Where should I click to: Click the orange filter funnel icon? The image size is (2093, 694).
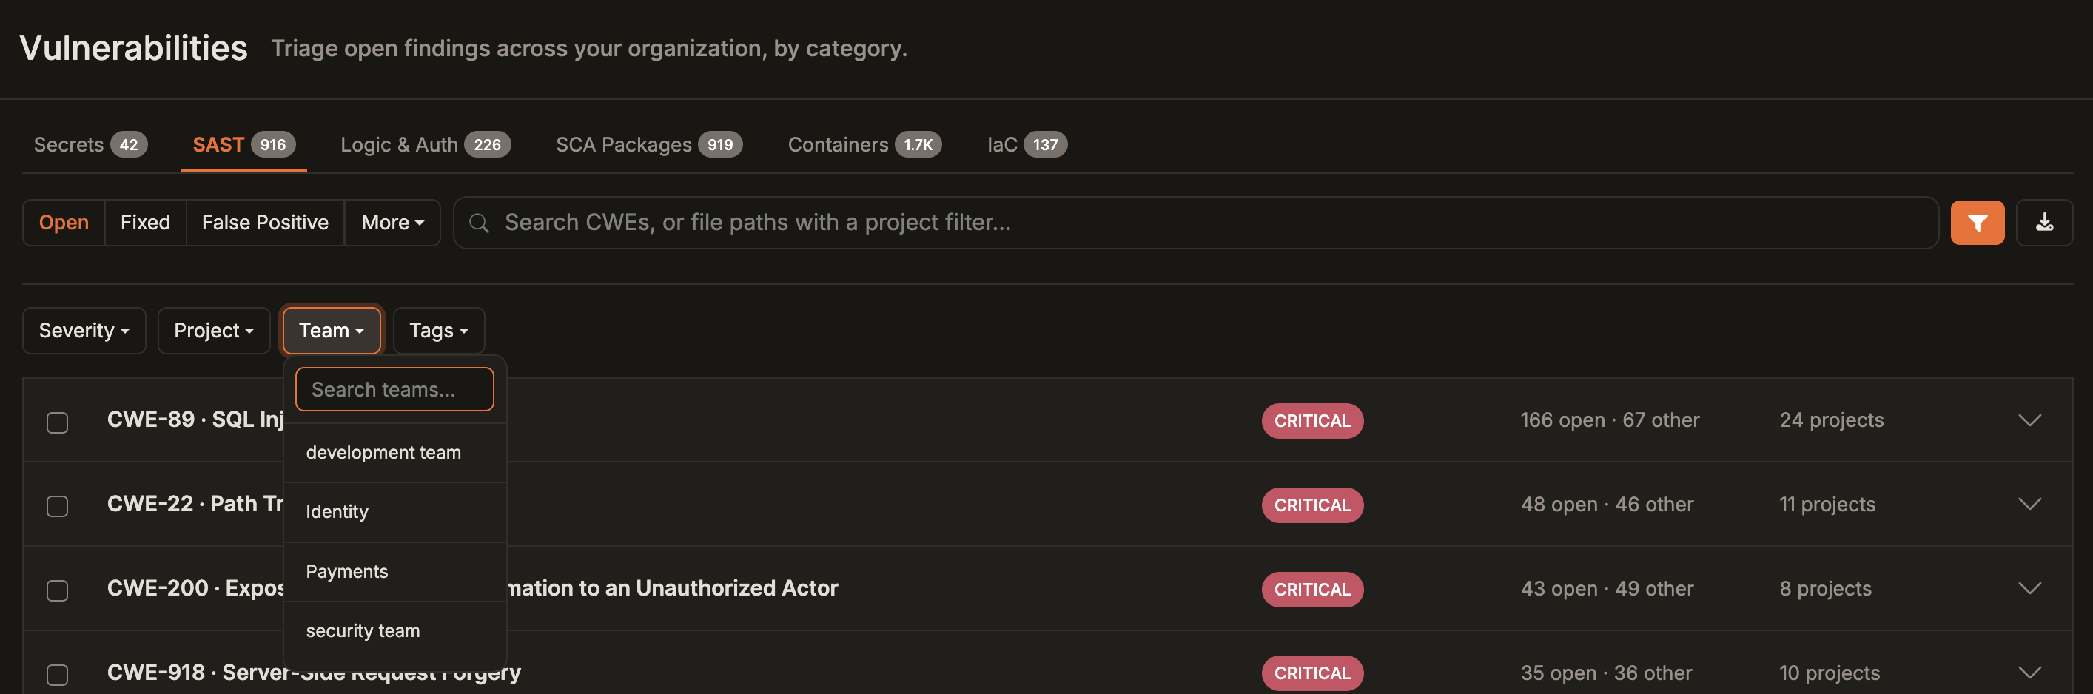(1977, 223)
